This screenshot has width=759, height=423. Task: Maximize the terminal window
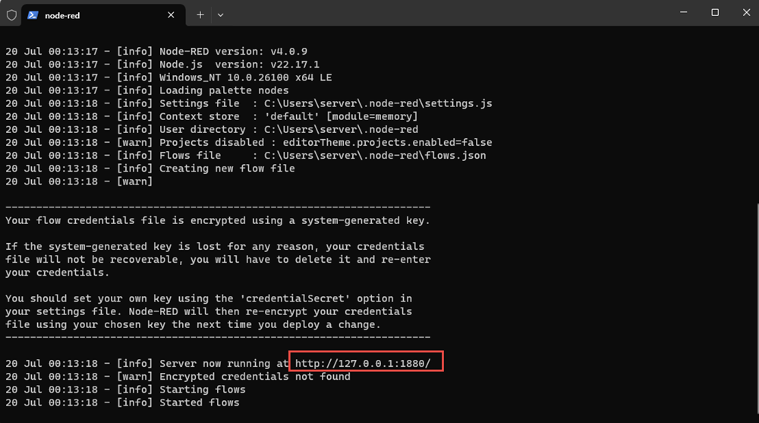click(x=715, y=13)
